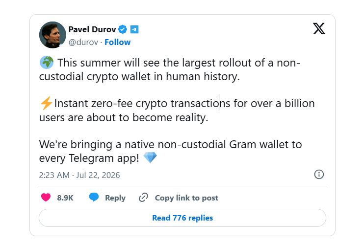Open the Pavel Durov display name
Screen dimensions: 364x244
pyautogui.click(x=92, y=29)
